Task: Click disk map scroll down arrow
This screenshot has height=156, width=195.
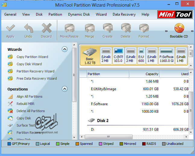Action: [191, 65]
